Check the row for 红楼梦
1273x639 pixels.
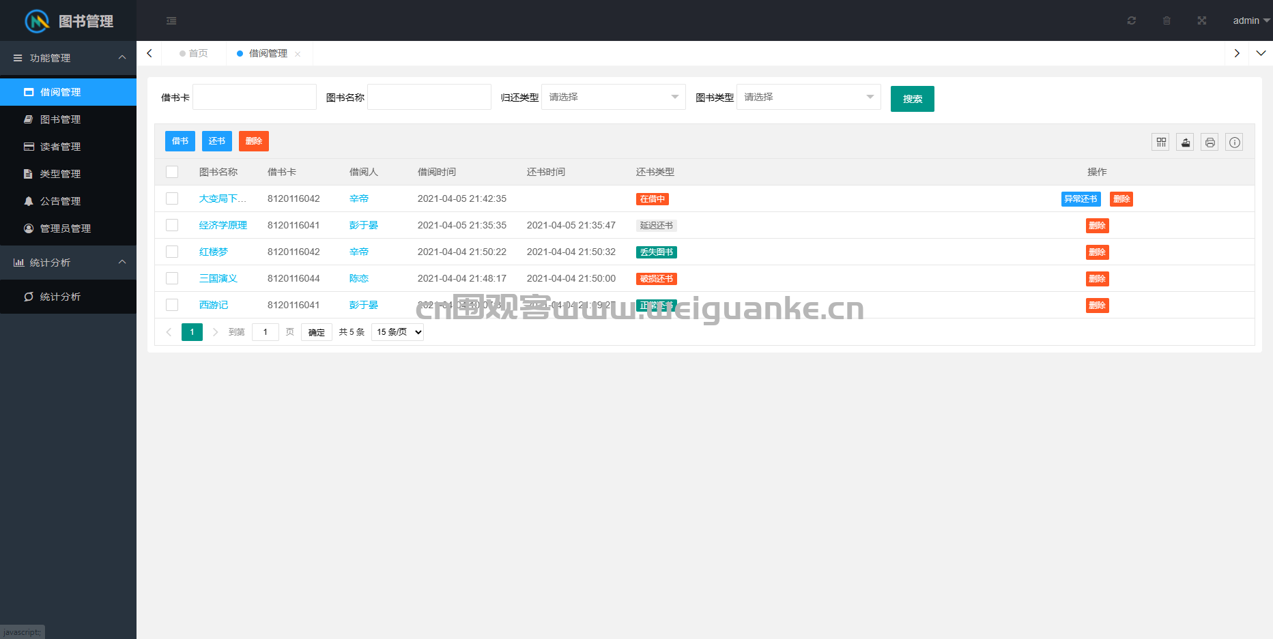[172, 252]
